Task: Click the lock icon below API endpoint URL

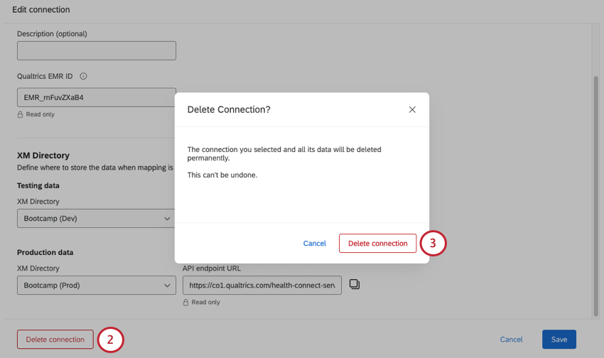Action: point(186,302)
